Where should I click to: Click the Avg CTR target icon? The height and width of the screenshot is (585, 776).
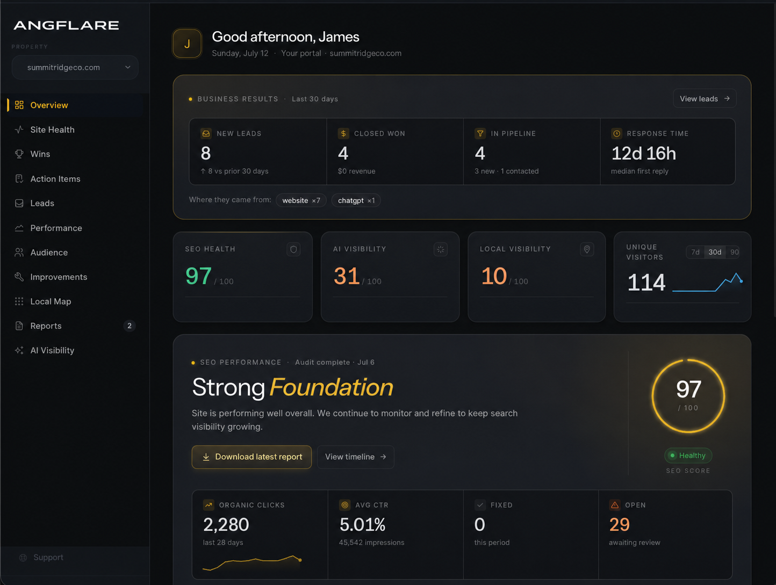(x=345, y=505)
